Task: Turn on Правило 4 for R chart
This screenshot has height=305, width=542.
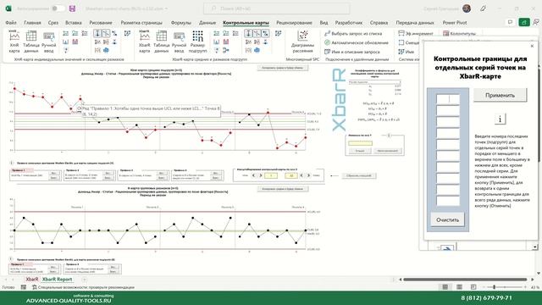Action: pyautogui.click(x=113, y=268)
